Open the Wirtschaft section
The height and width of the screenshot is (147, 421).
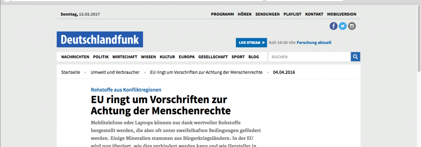click(x=125, y=57)
